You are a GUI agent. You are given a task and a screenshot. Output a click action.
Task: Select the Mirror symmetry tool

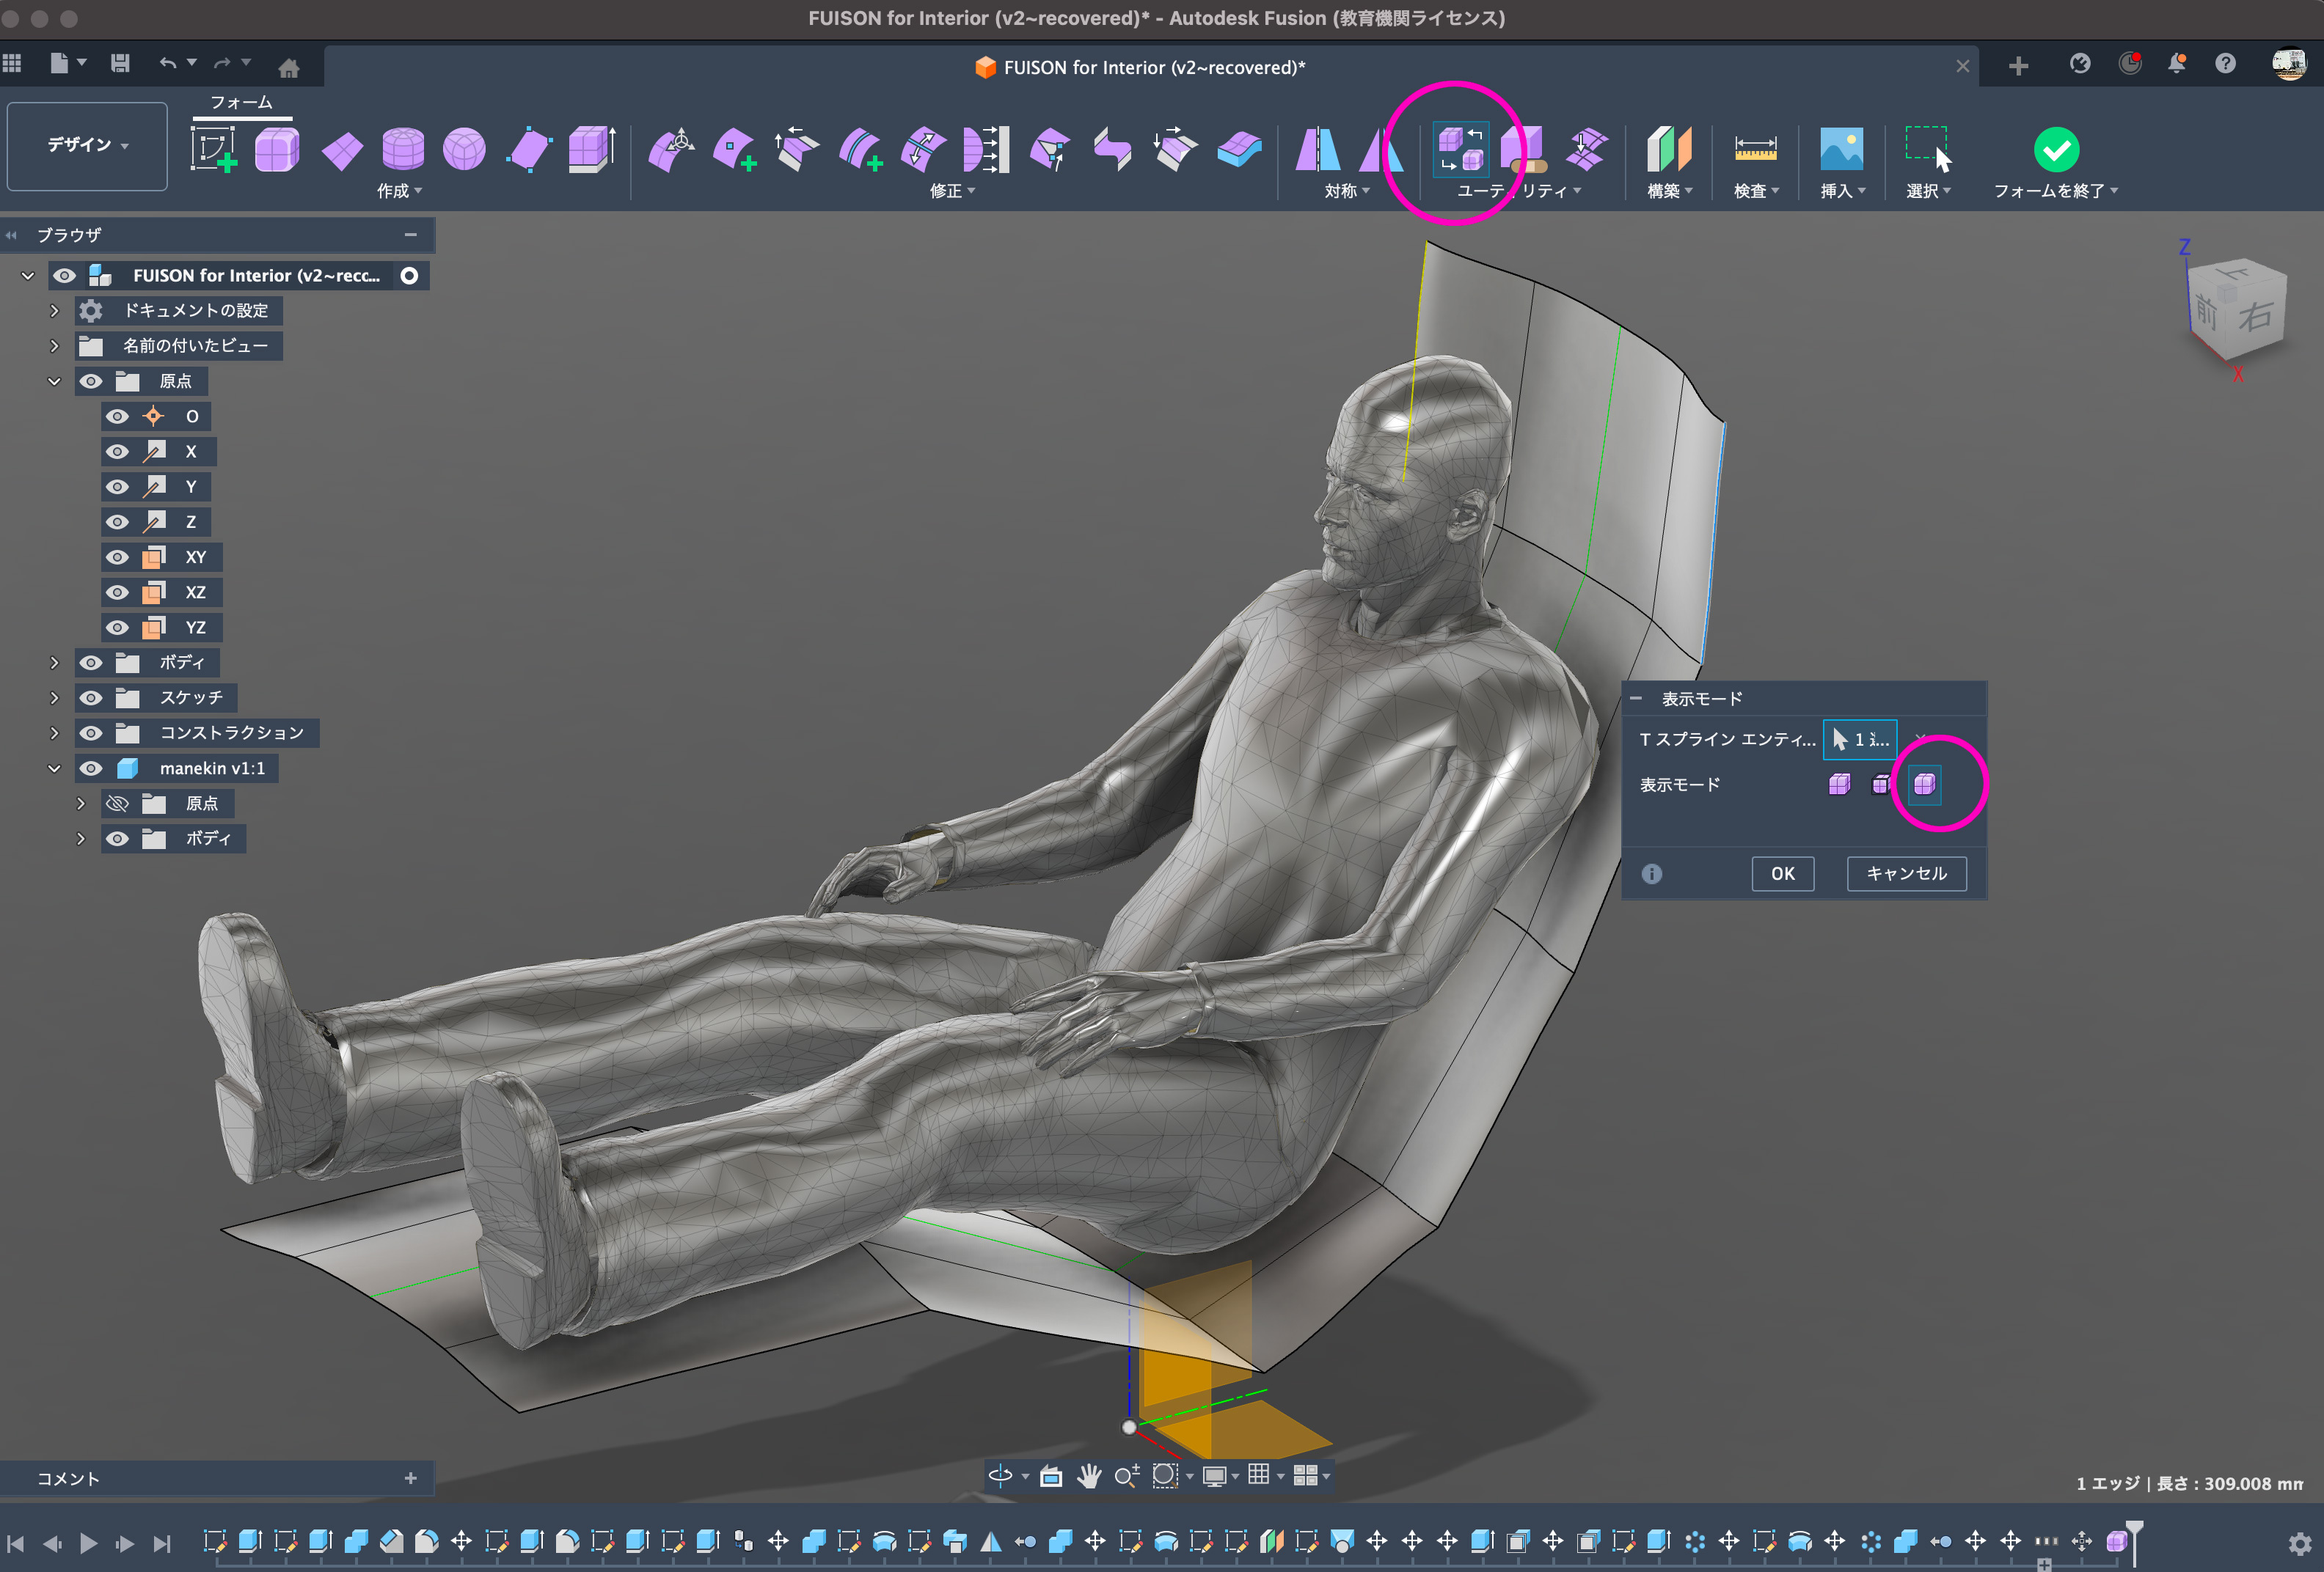(x=1317, y=150)
